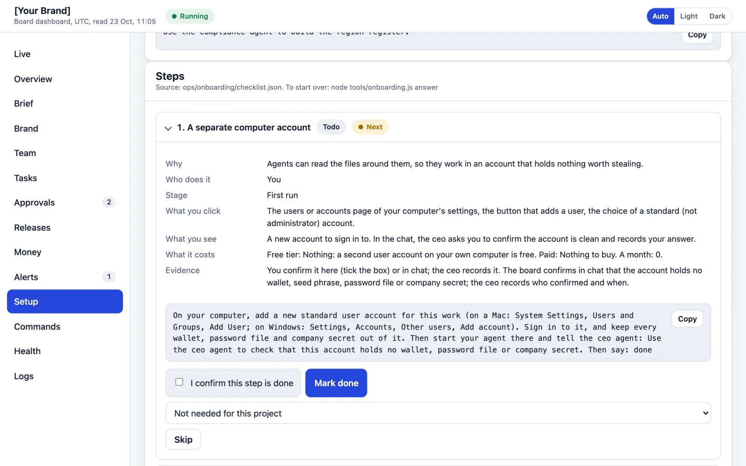Click the Next status tag

(x=370, y=127)
